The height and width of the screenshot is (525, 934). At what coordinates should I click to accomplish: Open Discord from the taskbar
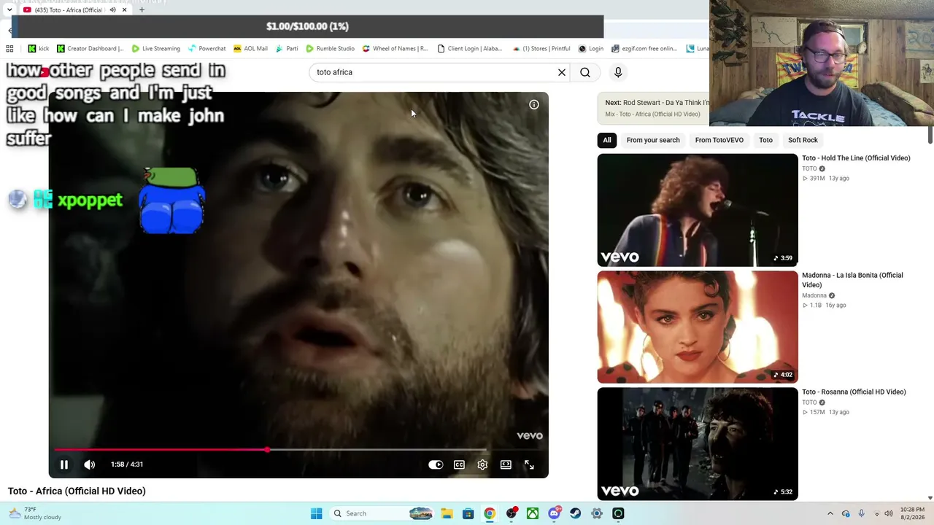coord(555,513)
